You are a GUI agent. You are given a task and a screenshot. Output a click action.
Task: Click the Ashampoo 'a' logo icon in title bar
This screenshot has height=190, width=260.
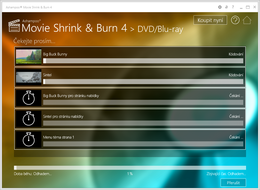click(226, 7)
